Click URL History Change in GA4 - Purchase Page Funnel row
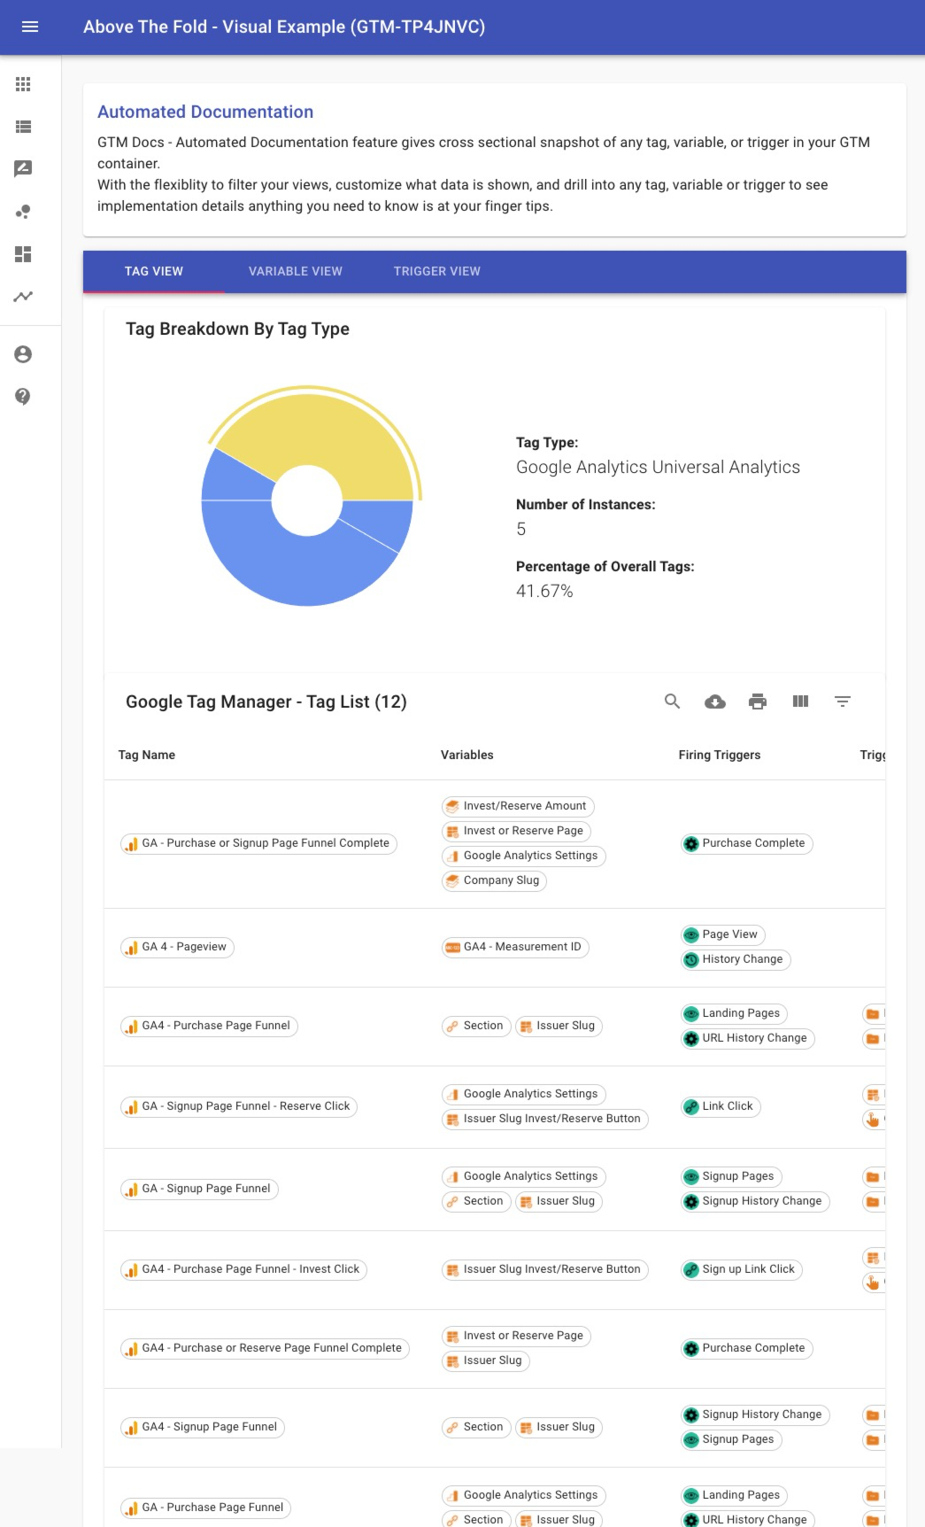Screen dimensions: 925x1527 tap(747, 1038)
